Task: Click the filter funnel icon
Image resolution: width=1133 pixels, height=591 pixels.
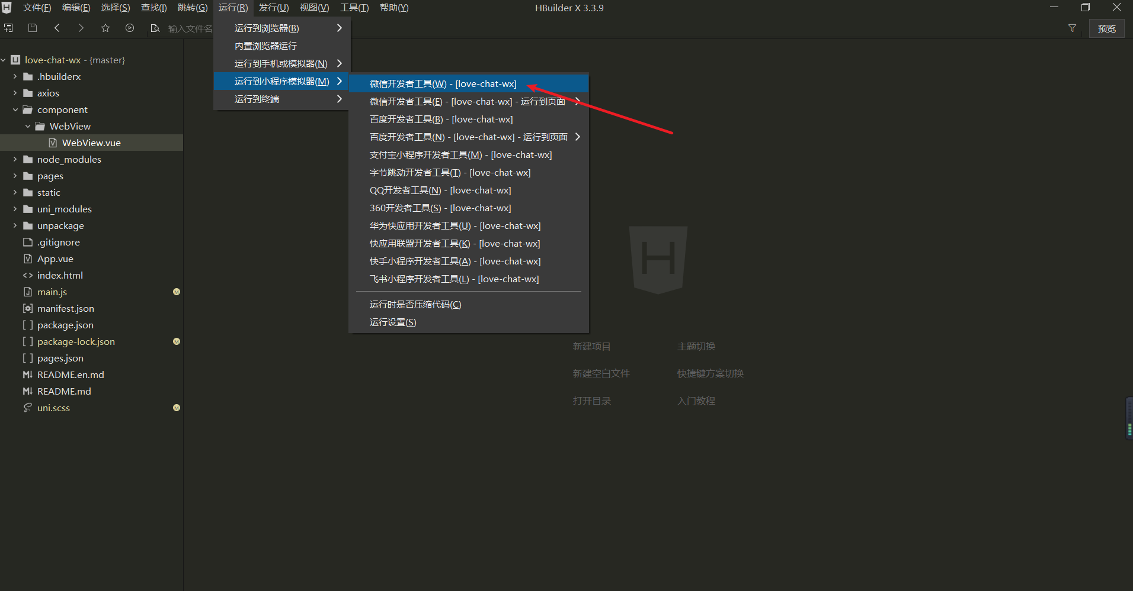Action: click(x=1072, y=28)
